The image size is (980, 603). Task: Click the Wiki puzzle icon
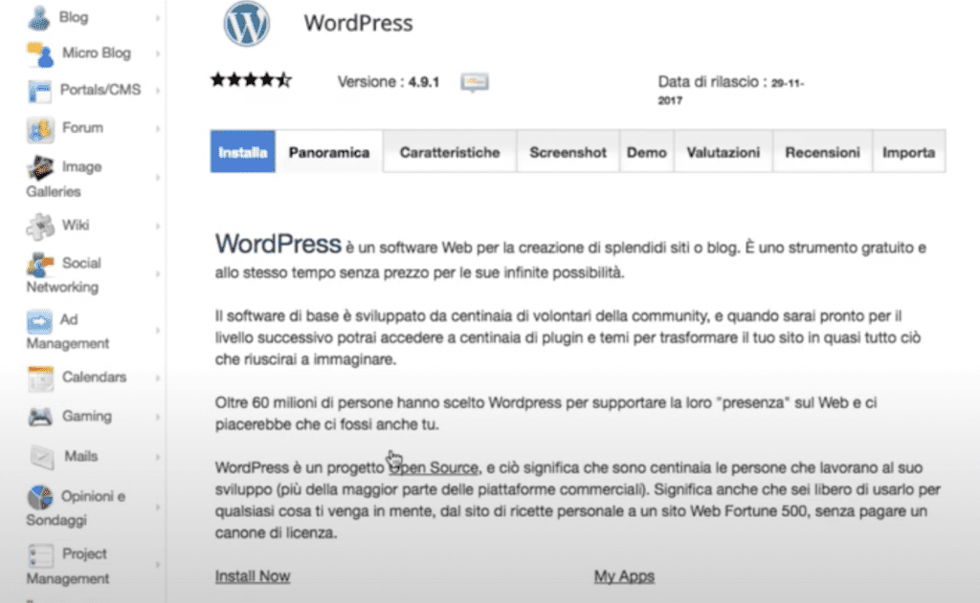[x=40, y=226]
